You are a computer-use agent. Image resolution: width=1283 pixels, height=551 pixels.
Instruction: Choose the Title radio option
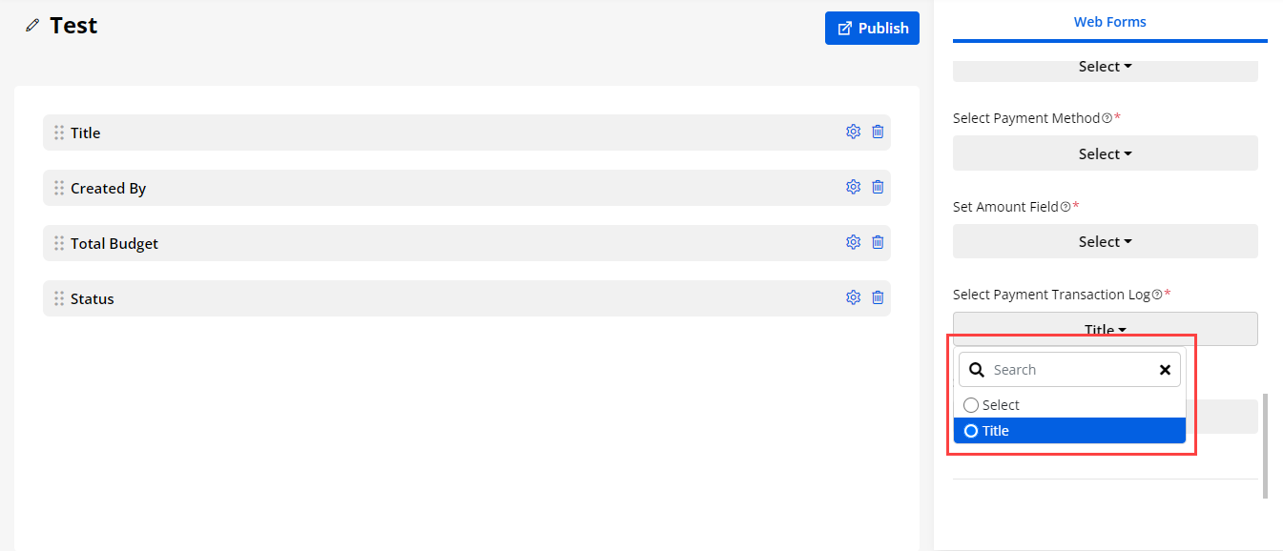971,431
